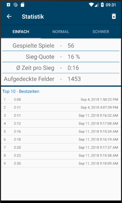Tap the Ø Zeit pro Sieg row

point(61,68)
